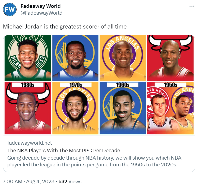Open the tweet's more options menu
The width and height of the screenshot is (199, 187).
click(x=192, y=6)
